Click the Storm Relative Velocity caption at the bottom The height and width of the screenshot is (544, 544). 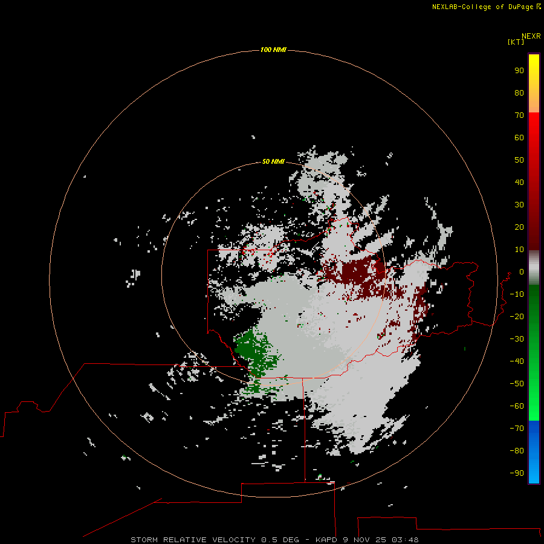coord(274,540)
